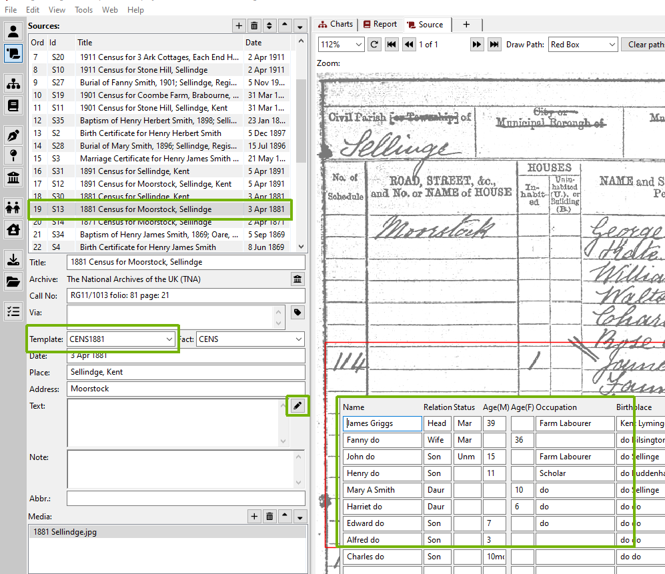Switch to the Report tab

(x=379, y=24)
